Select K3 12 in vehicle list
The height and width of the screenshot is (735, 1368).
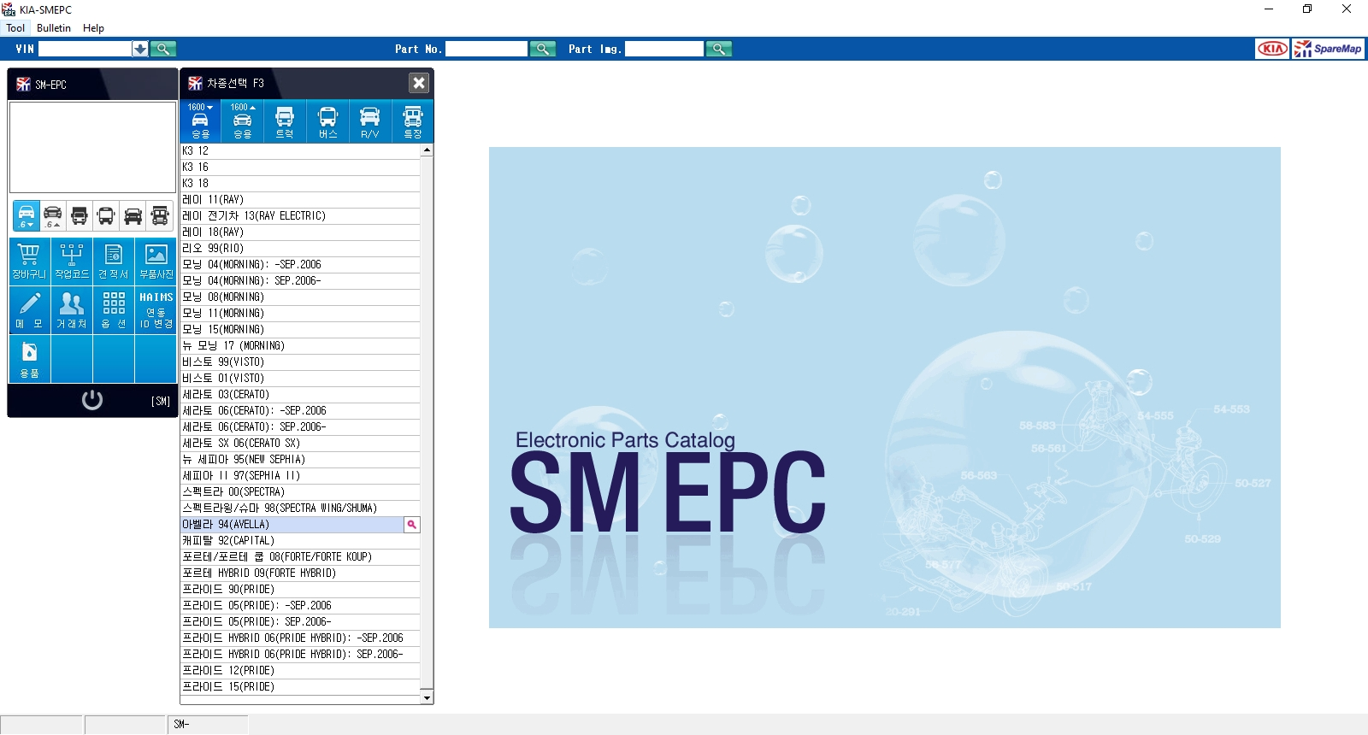[x=300, y=150]
